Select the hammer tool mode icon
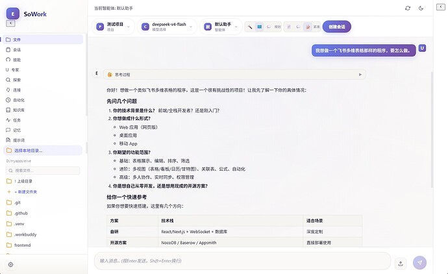This screenshot has width=448, height=274. (250, 27)
